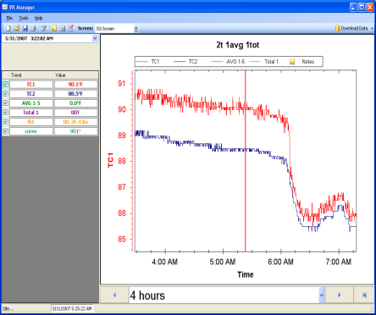The width and height of the screenshot is (376, 315).
Task: Open the File menu
Action: click(9, 18)
